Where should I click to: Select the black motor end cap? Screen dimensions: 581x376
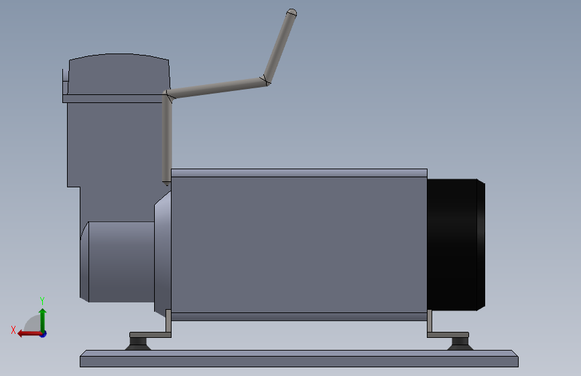click(x=456, y=245)
